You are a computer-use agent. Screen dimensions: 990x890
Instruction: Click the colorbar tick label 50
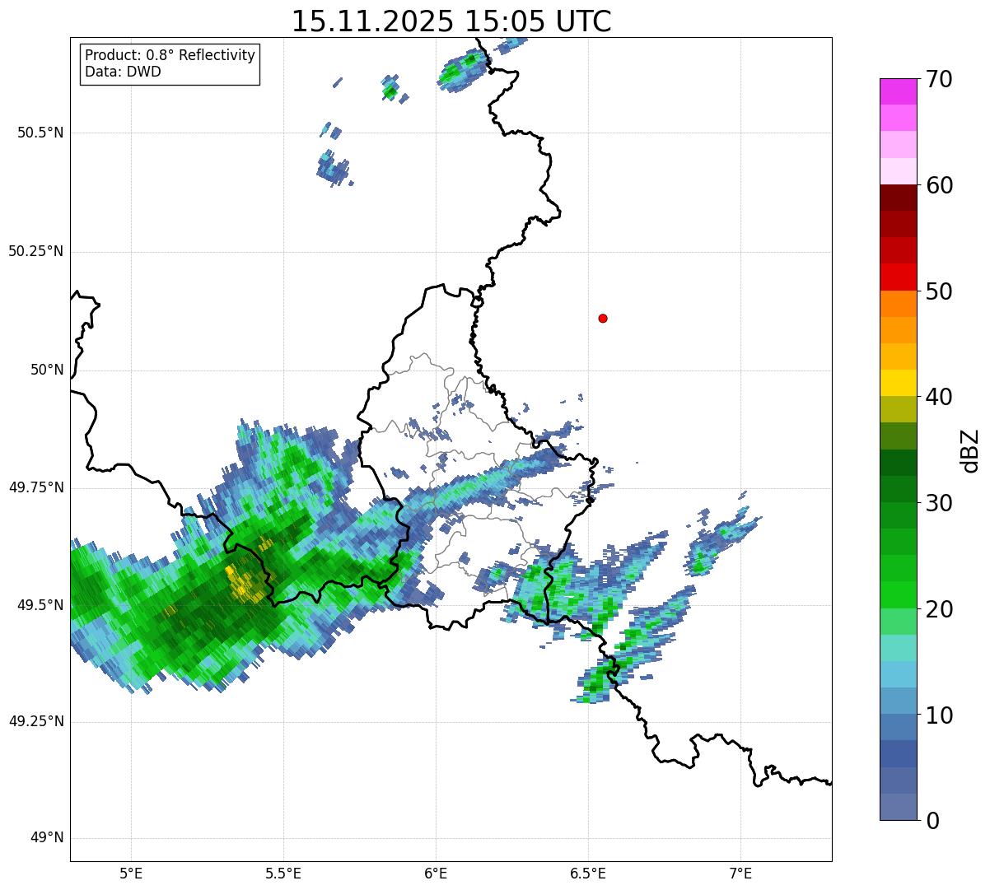940,291
